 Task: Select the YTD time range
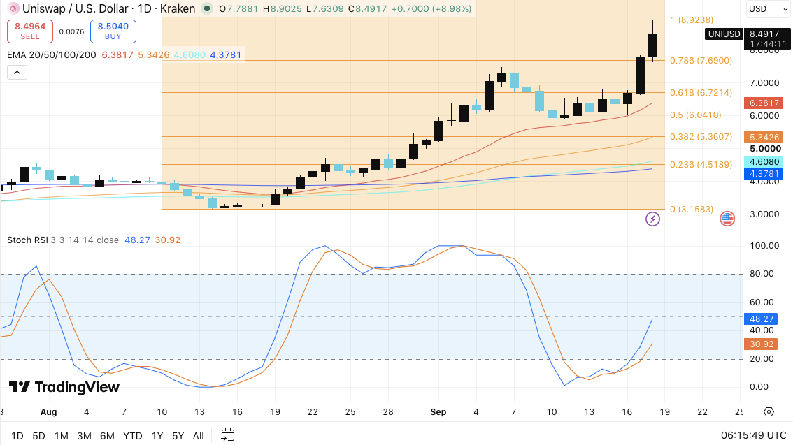coord(132,435)
